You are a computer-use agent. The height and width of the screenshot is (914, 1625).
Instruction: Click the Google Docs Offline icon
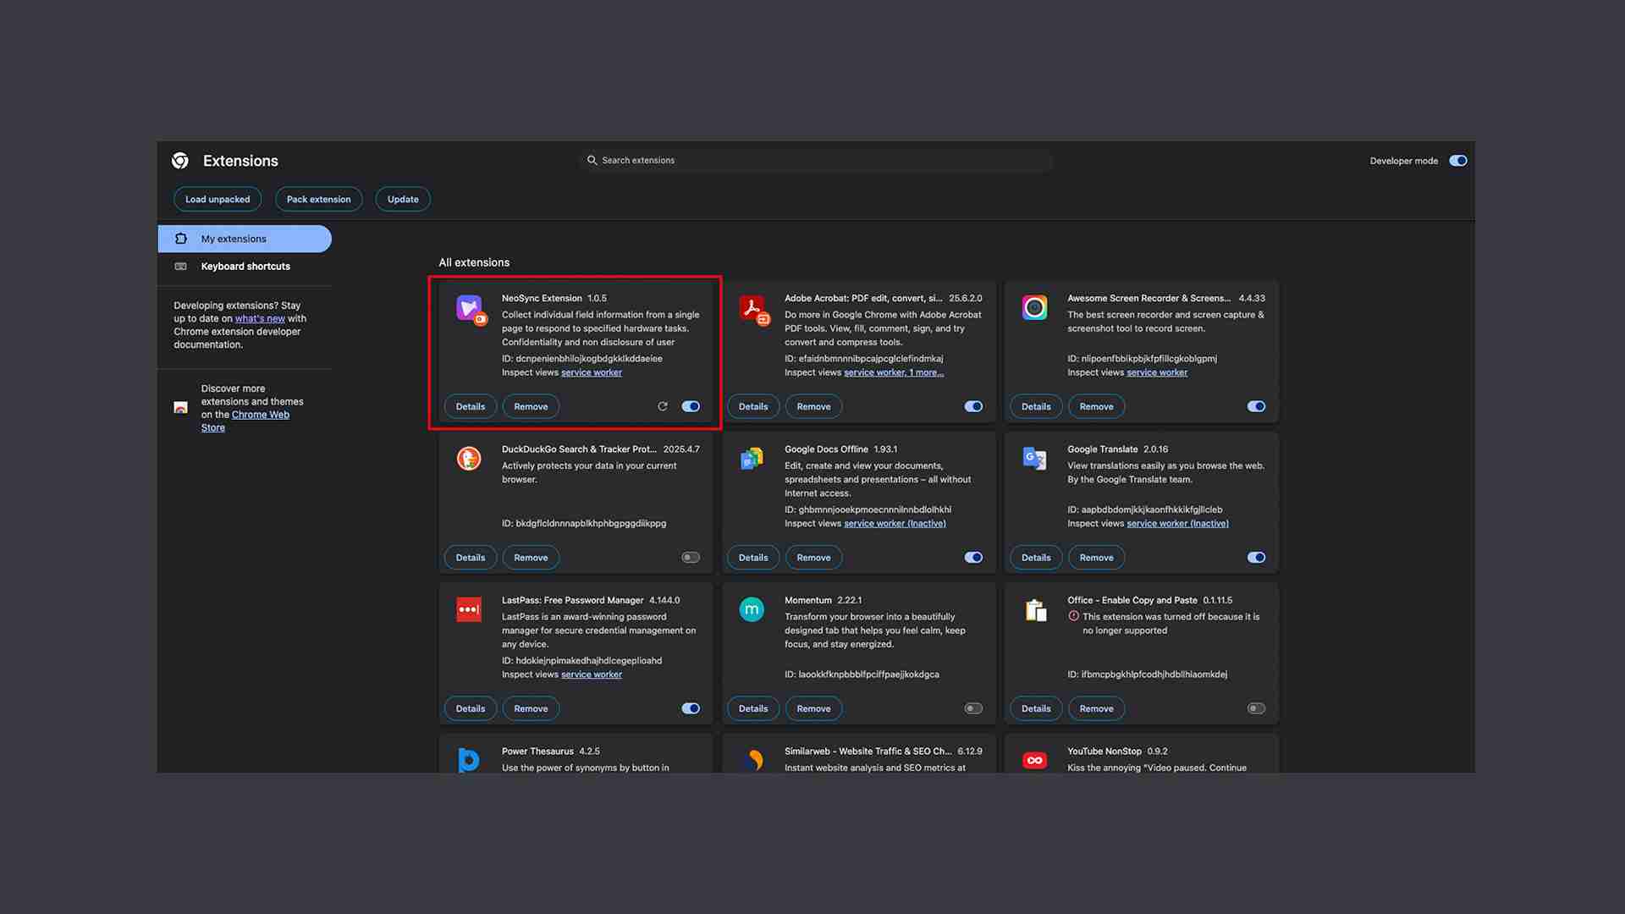(x=752, y=459)
